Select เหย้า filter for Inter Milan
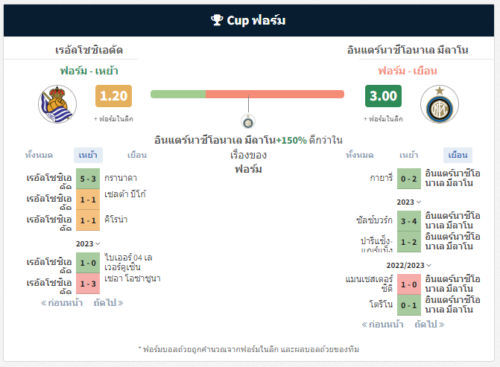The height and width of the screenshot is (367, 500). point(409,155)
